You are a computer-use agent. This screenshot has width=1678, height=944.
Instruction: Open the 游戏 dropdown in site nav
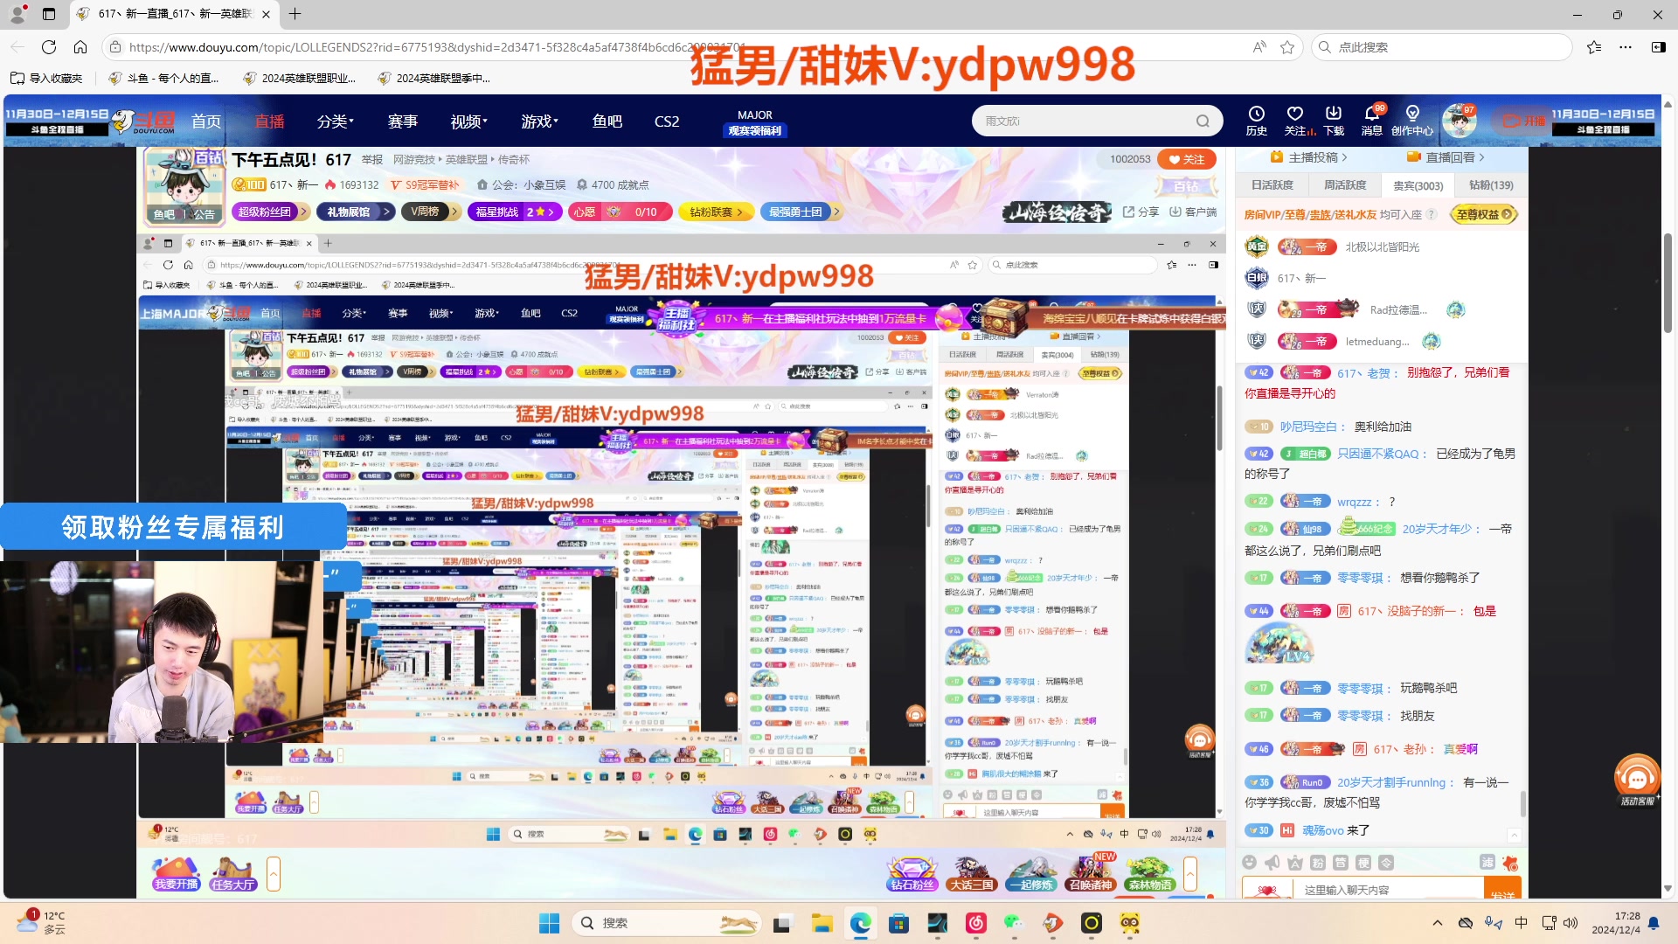(539, 121)
